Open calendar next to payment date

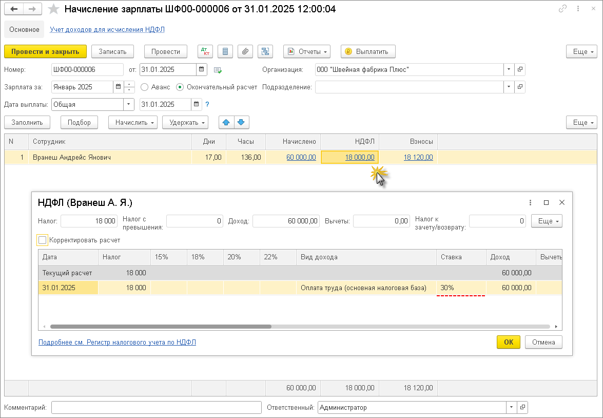click(x=196, y=104)
